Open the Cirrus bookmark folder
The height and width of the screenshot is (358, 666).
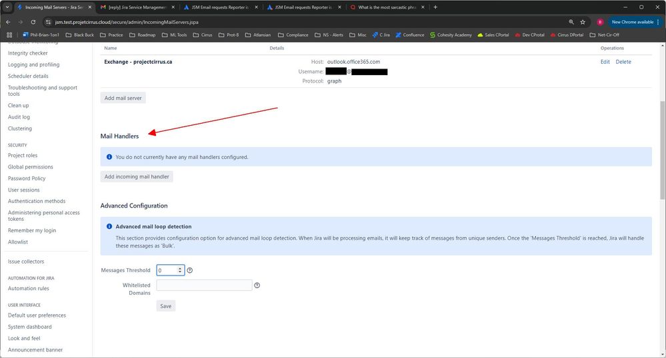coord(203,35)
